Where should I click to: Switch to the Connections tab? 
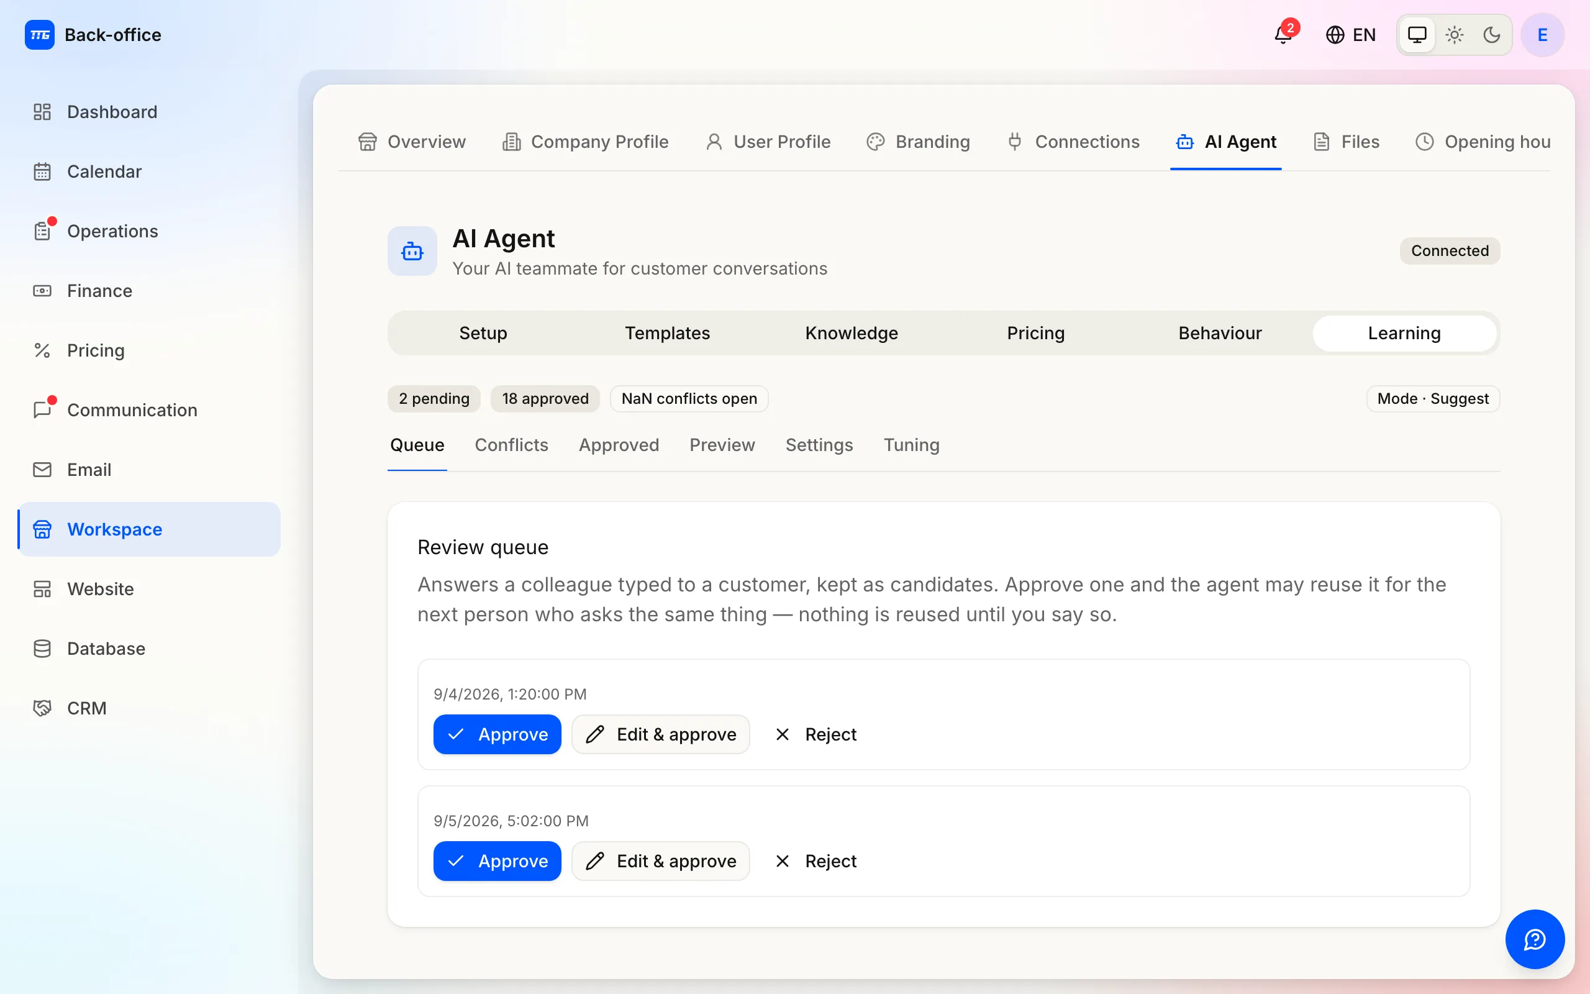[x=1074, y=142]
